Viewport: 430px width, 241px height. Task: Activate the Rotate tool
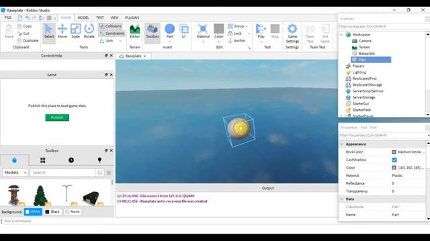click(89, 31)
